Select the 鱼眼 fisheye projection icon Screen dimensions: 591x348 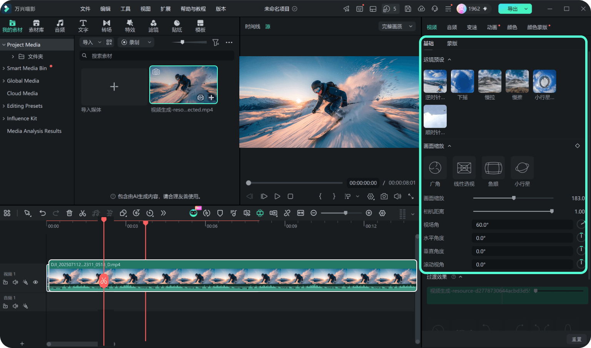(493, 168)
